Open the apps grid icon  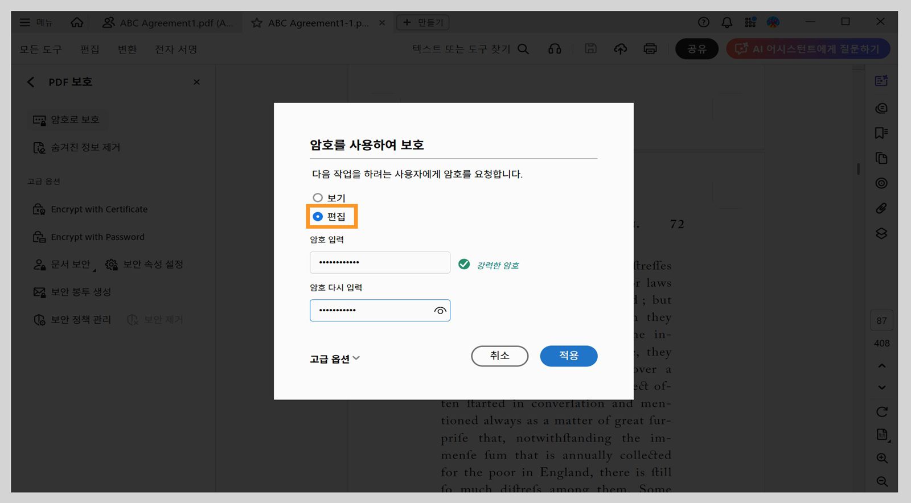[750, 22]
